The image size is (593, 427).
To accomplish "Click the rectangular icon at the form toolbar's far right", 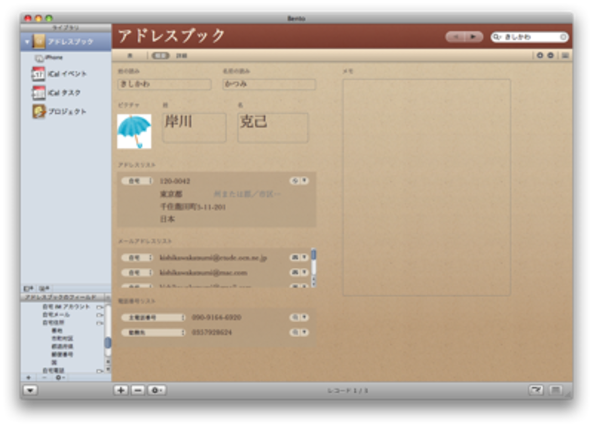I will 565,55.
